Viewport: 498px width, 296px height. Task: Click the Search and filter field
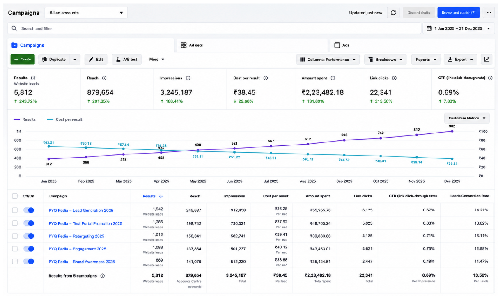click(214, 28)
